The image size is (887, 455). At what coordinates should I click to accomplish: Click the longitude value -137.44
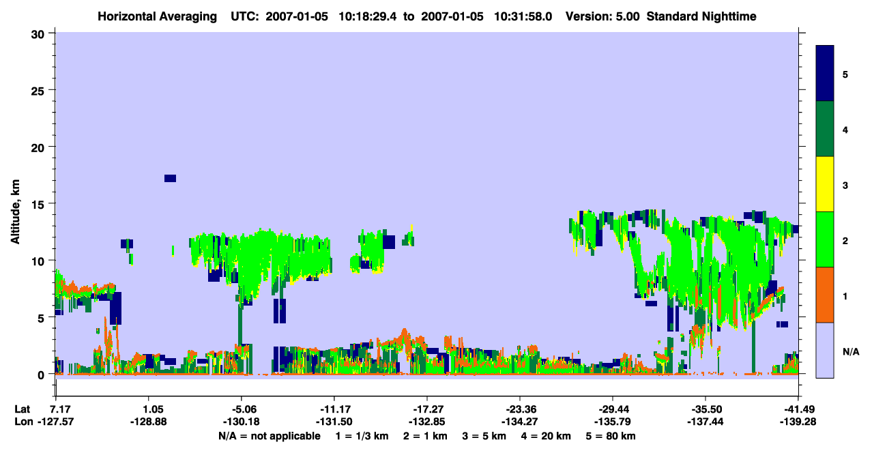705,422
